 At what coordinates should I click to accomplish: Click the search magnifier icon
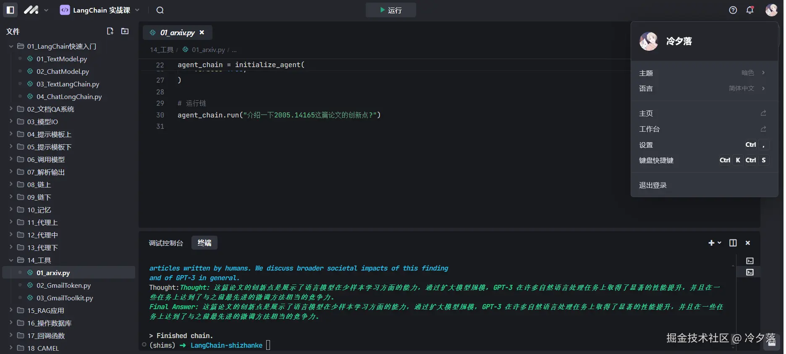pyautogui.click(x=160, y=10)
